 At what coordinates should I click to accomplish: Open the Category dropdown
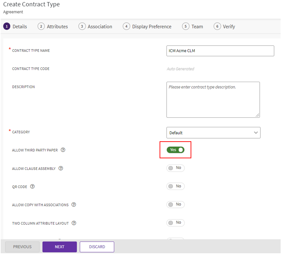click(x=213, y=133)
